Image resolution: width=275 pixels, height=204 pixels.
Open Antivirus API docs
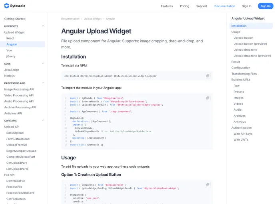pyautogui.click(x=13, y=113)
